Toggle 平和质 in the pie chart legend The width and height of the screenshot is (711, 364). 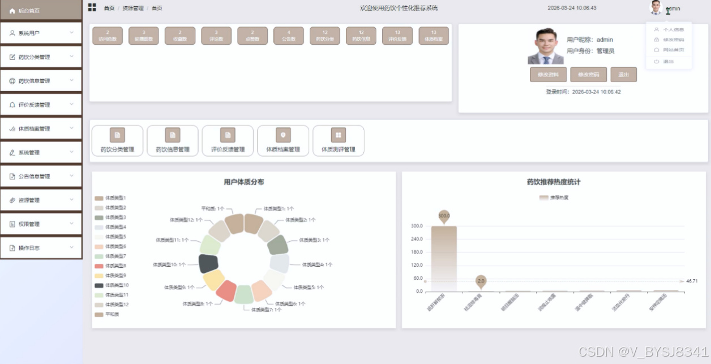point(107,314)
